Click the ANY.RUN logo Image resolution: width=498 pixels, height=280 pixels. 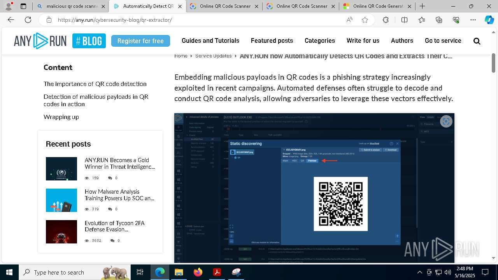tap(40, 41)
